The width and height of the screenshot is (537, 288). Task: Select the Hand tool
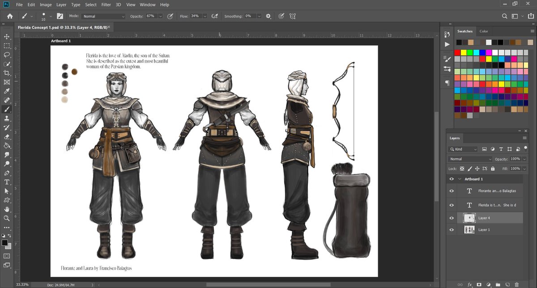7,209
